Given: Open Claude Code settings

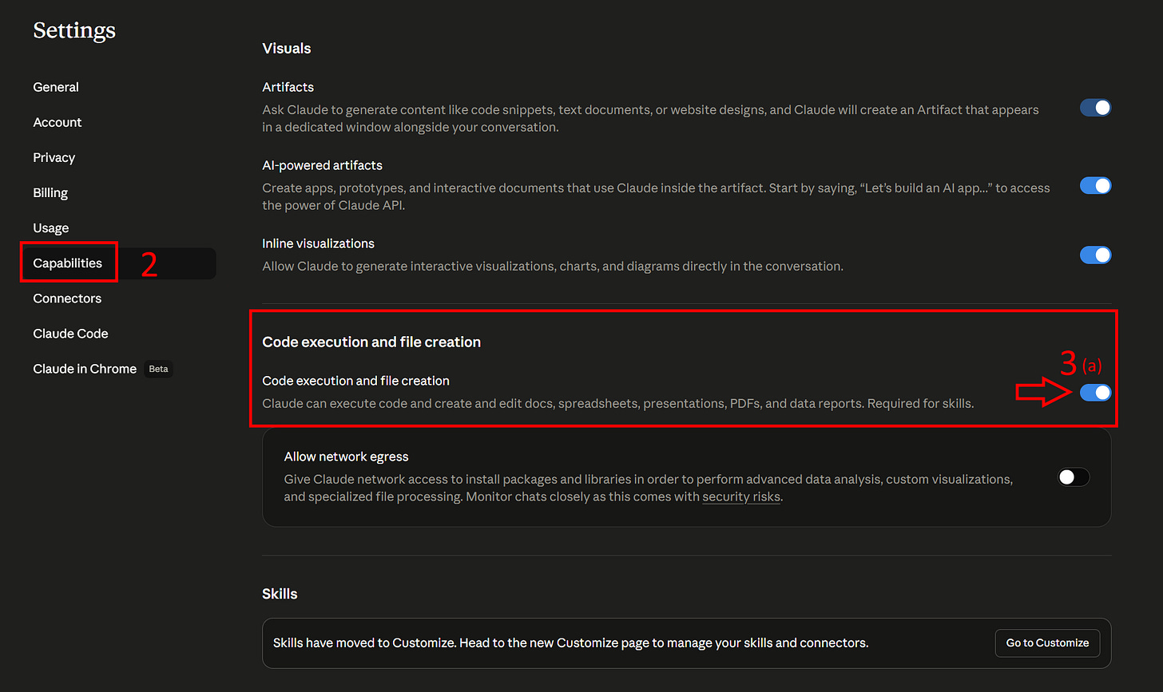Looking at the screenshot, I should point(70,334).
